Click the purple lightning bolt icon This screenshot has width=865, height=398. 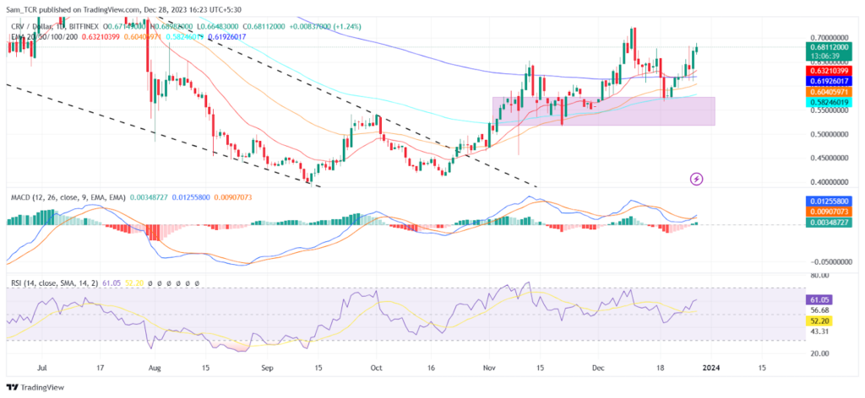coord(697,179)
